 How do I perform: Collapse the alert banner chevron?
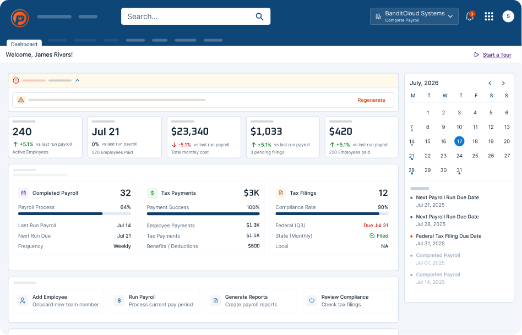[77, 80]
